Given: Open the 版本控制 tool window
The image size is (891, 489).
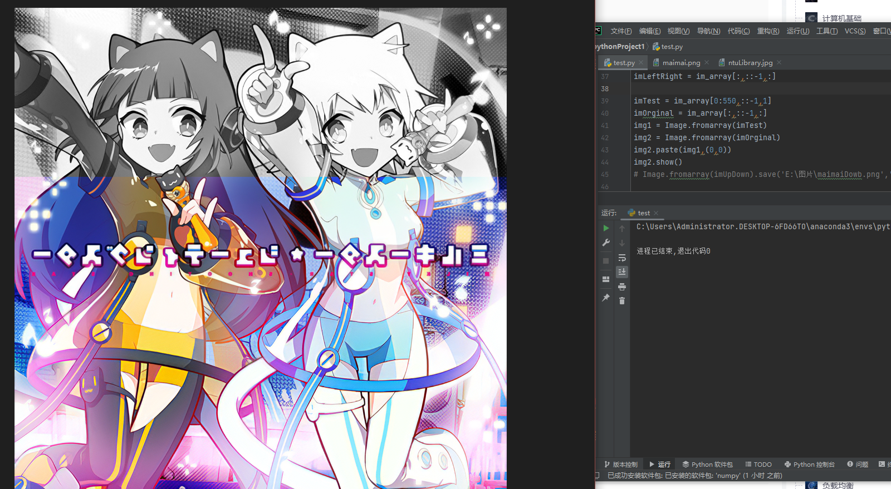Looking at the screenshot, I should (621, 465).
